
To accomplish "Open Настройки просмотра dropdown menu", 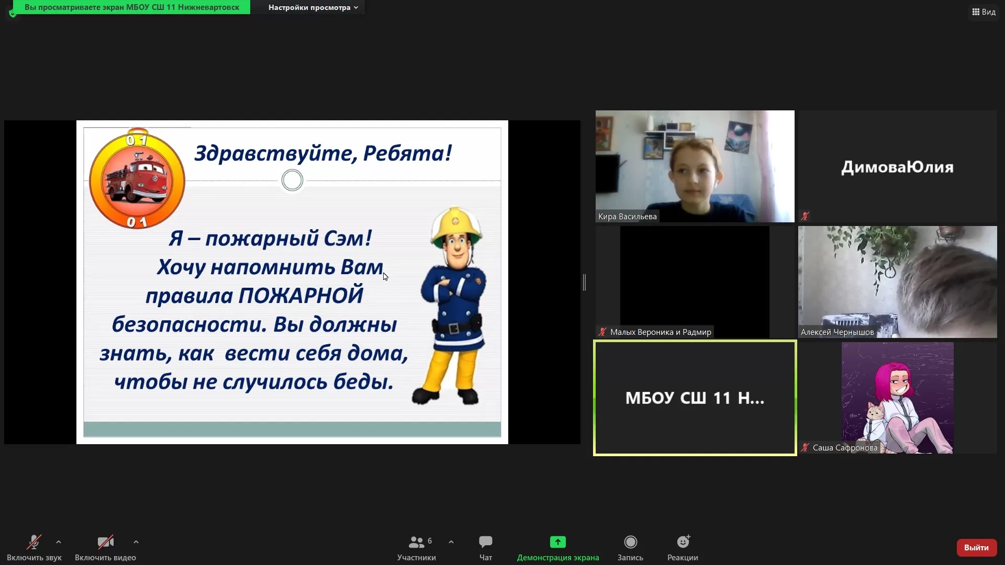I will pyautogui.click(x=313, y=7).
